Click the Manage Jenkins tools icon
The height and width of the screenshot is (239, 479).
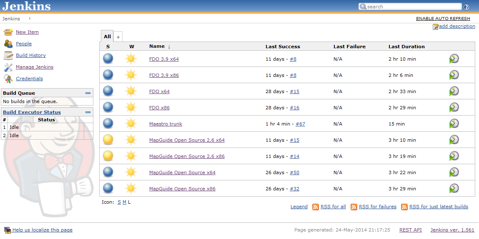[8, 67]
